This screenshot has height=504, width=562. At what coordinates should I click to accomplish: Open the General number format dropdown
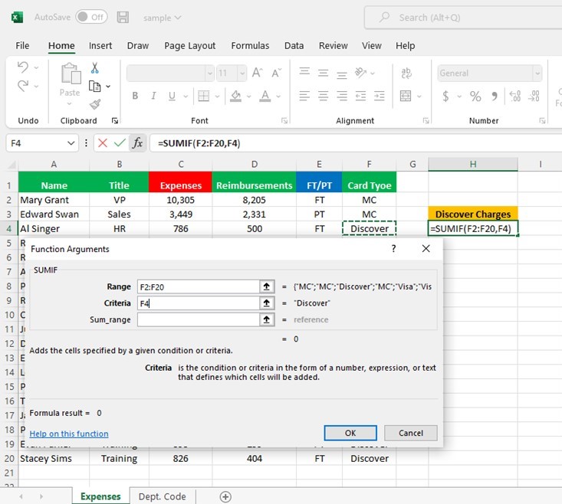pyautogui.click(x=537, y=74)
